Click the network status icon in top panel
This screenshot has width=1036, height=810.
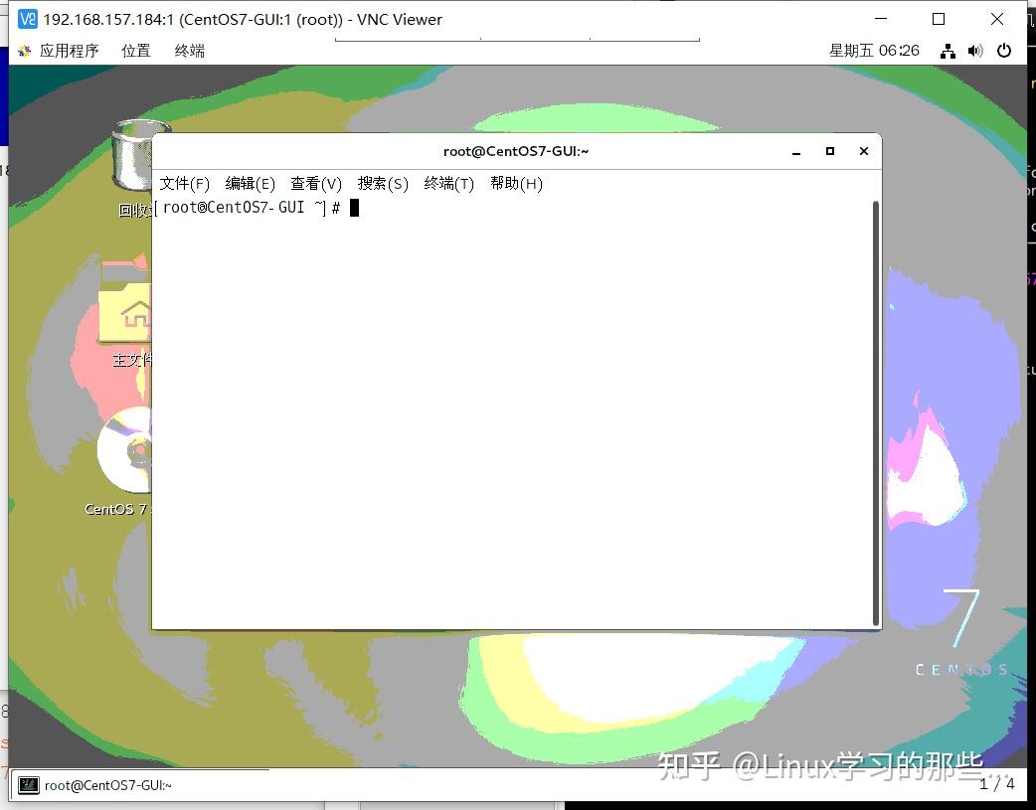(948, 51)
